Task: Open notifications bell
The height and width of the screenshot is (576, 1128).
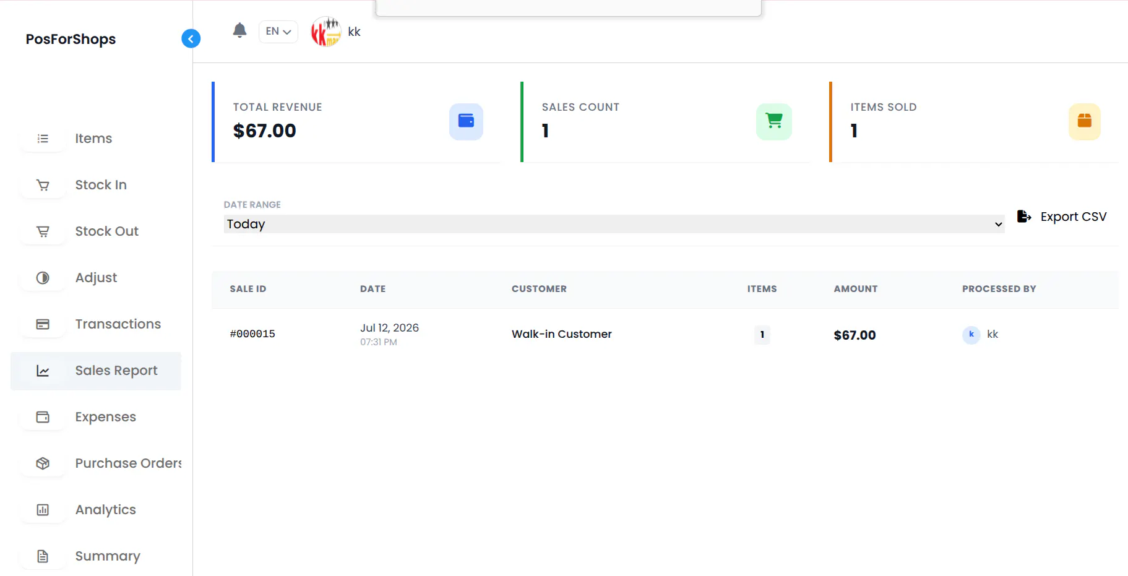Action: point(240,30)
